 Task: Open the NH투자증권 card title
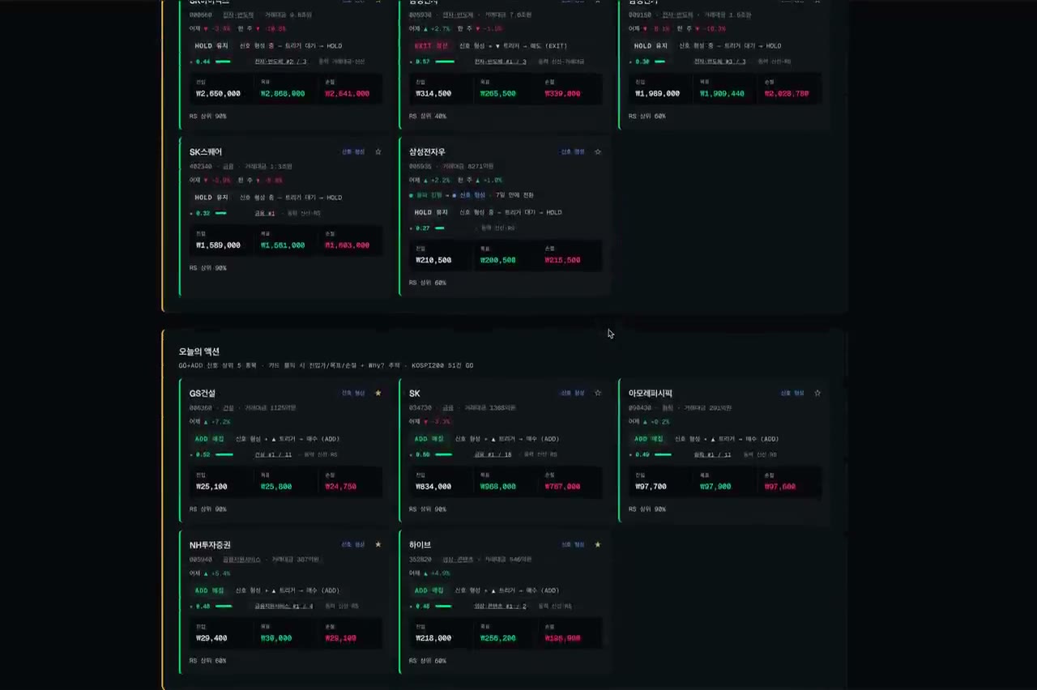[x=210, y=544]
